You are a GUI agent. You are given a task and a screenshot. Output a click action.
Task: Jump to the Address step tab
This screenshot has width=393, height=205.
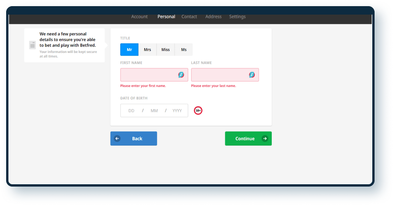(213, 17)
